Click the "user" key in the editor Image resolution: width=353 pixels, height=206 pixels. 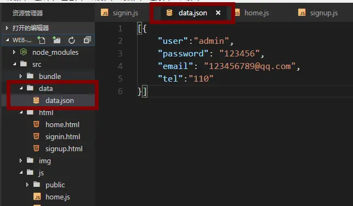[x=173, y=41]
